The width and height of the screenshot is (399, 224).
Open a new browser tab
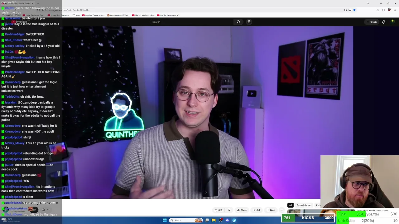pos(37,3)
